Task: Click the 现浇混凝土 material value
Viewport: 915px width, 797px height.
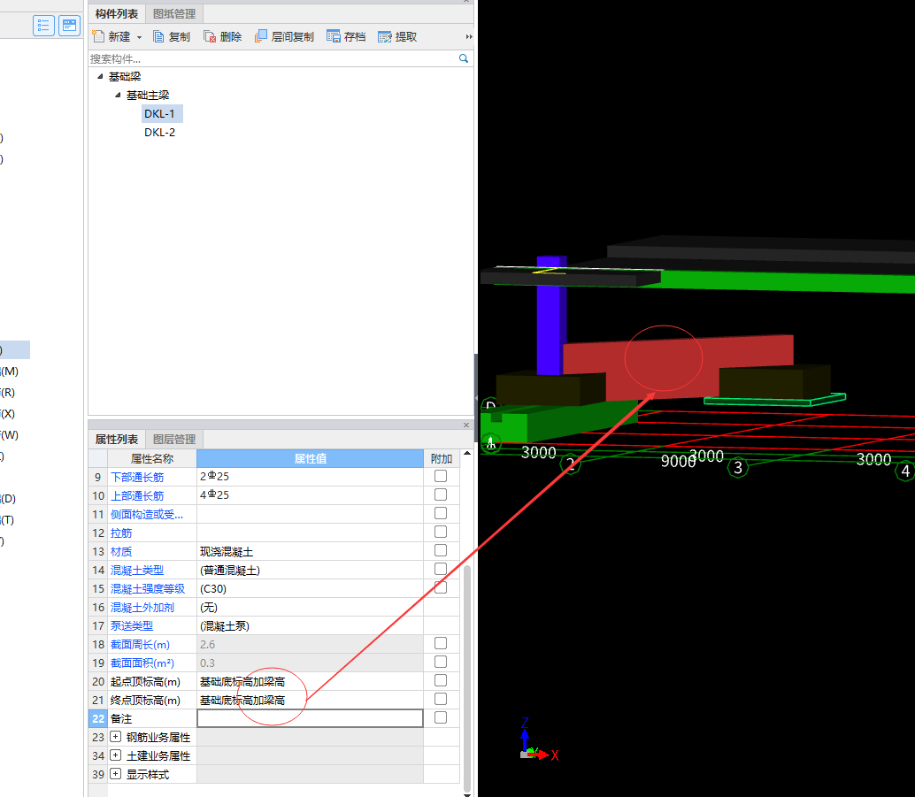Action: (x=227, y=552)
